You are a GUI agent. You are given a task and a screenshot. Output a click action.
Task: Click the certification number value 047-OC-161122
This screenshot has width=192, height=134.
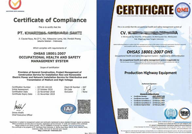click(45, 87)
